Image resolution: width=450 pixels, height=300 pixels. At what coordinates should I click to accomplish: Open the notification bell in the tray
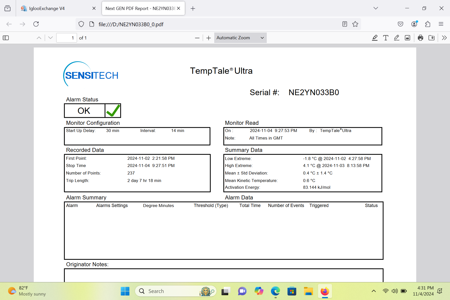coord(440,291)
